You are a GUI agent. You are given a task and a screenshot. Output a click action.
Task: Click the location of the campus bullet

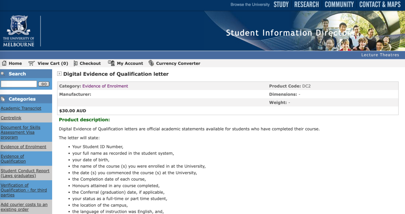[100, 205]
